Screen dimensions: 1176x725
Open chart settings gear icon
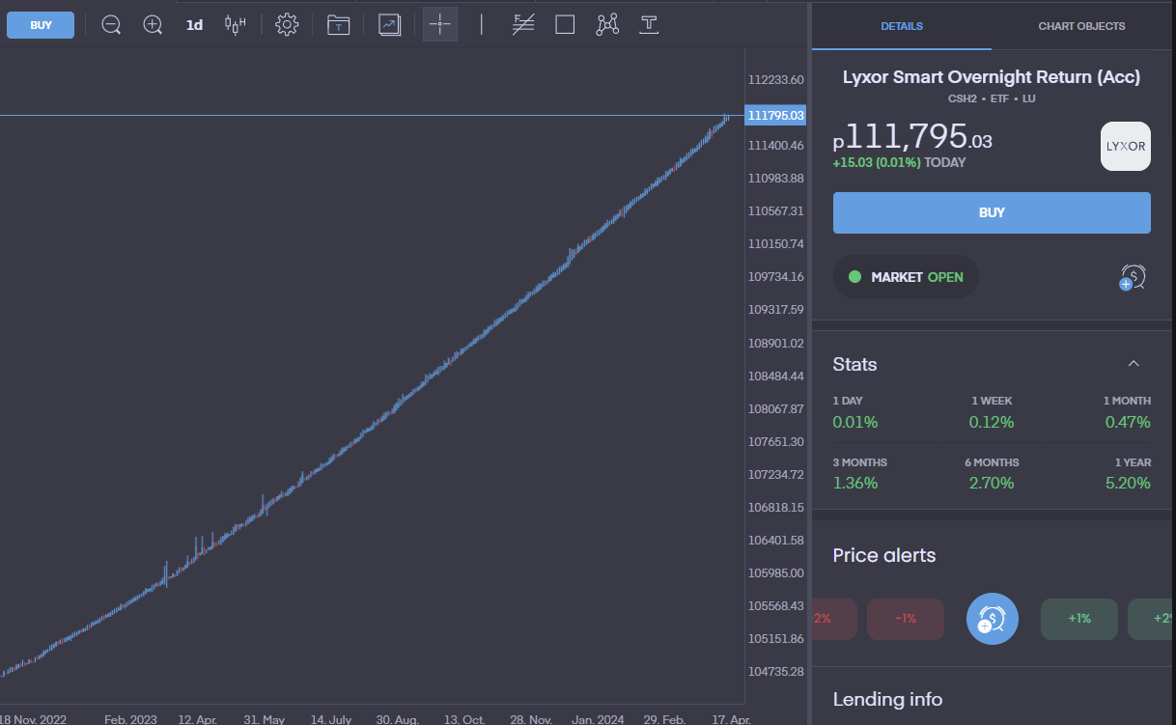pos(287,25)
